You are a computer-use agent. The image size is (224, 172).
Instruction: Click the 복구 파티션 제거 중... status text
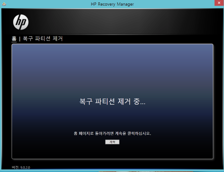point(112,102)
